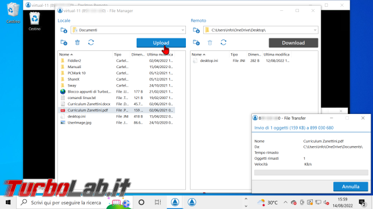Screen dimensions: 373x209
Task: Refresh the Locale file list
Action: pyautogui.click(x=91, y=42)
